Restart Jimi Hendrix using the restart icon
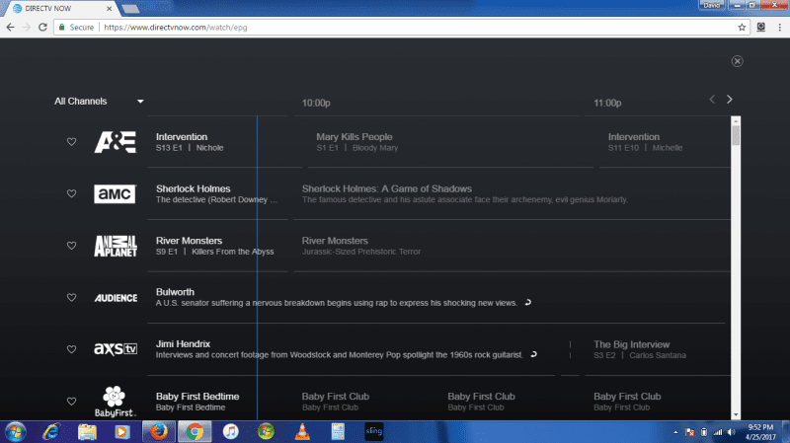 click(534, 354)
